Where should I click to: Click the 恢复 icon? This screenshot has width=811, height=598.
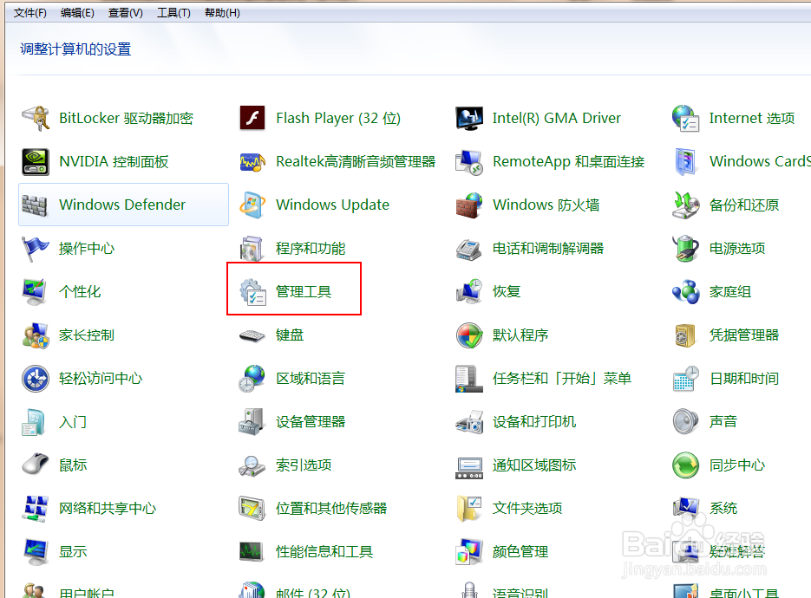pyautogui.click(x=469, y=292)
